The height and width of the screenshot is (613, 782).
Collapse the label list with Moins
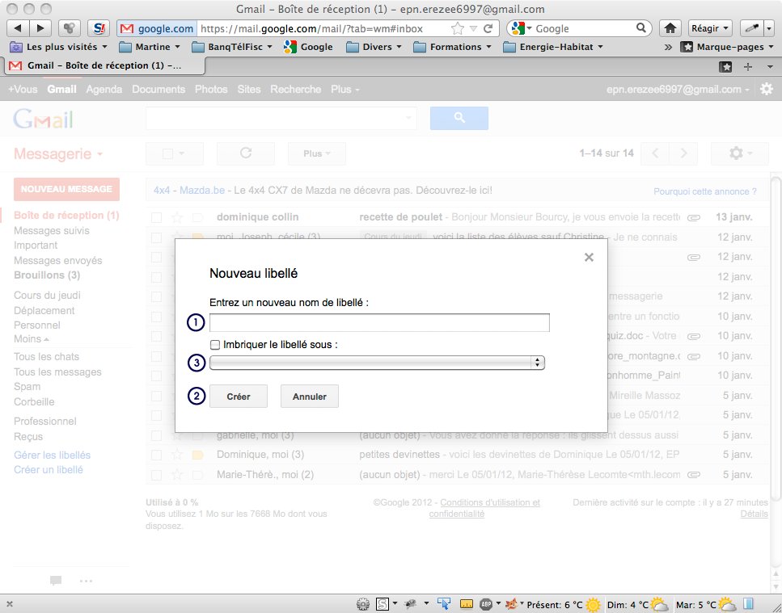point(32,339)
